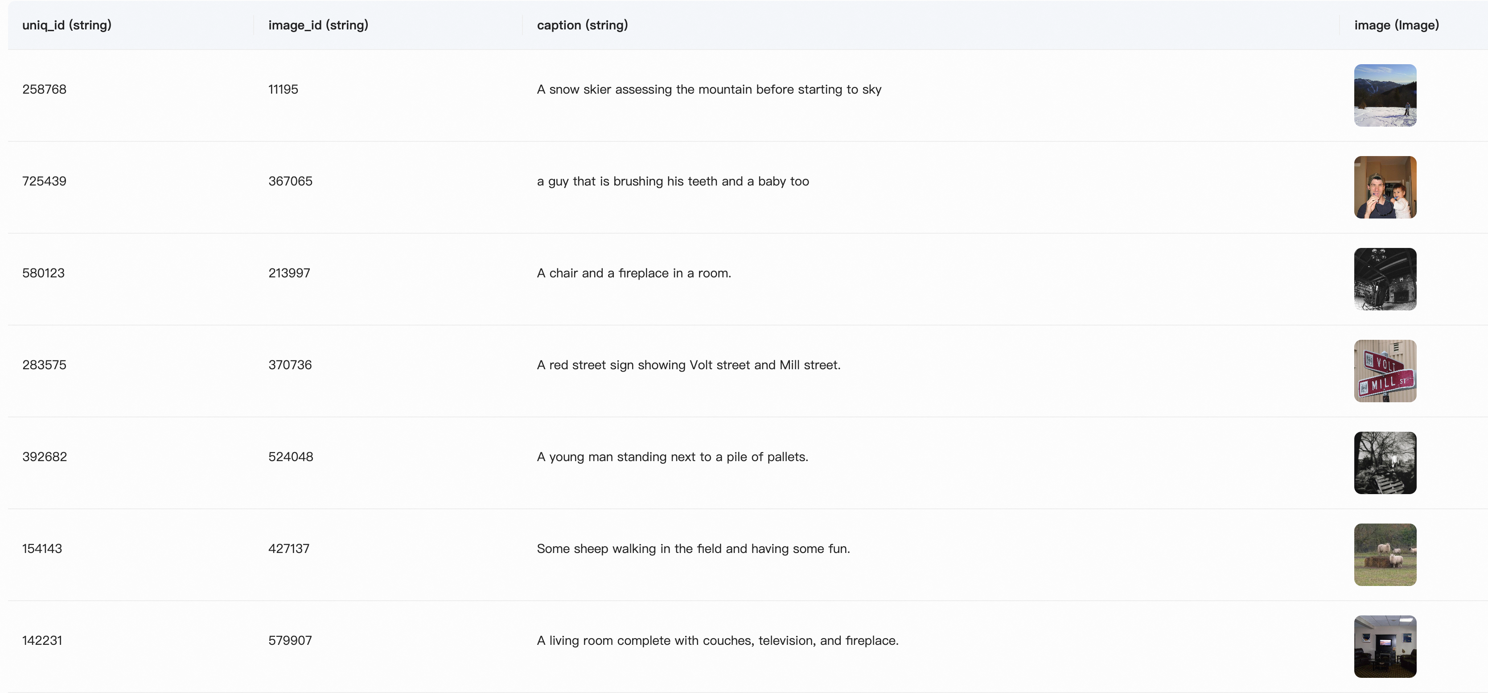Open the snow skier mountain thumbnail
1488x693 pixels.
click(1385, 95)
